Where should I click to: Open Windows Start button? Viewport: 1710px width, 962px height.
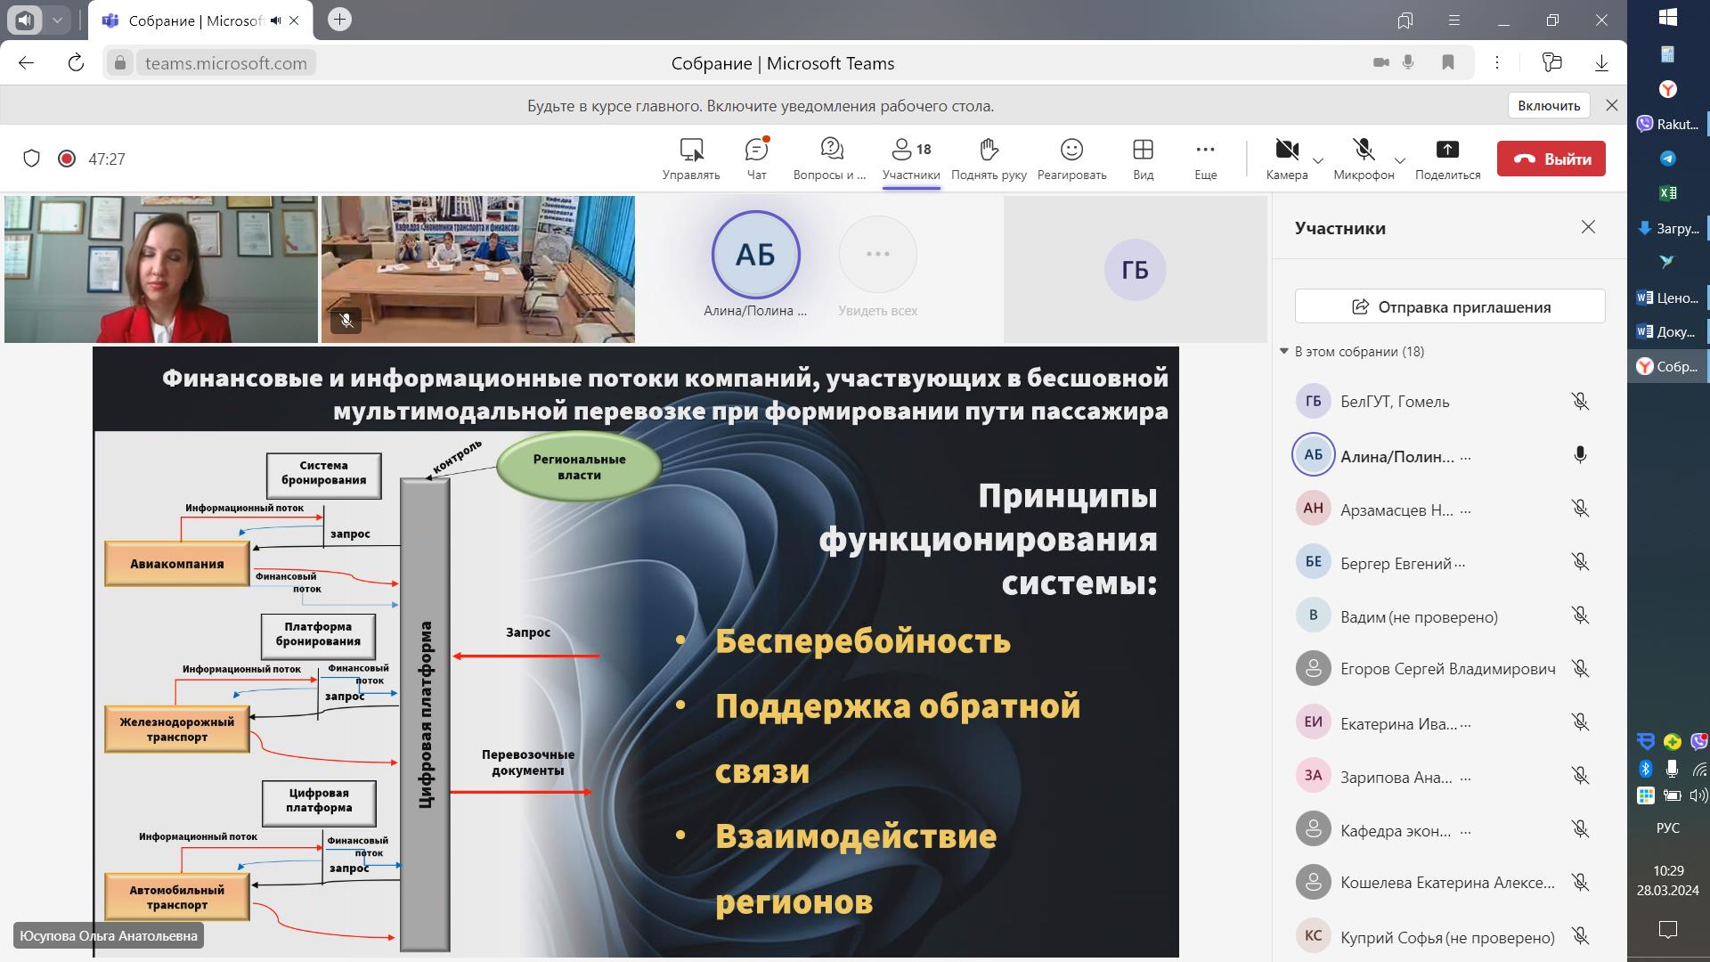1668,16
